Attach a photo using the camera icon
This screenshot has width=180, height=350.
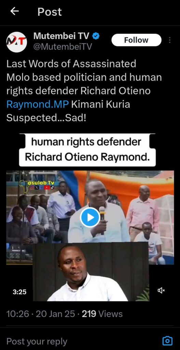pyautogui.click(x=167, y=341)
